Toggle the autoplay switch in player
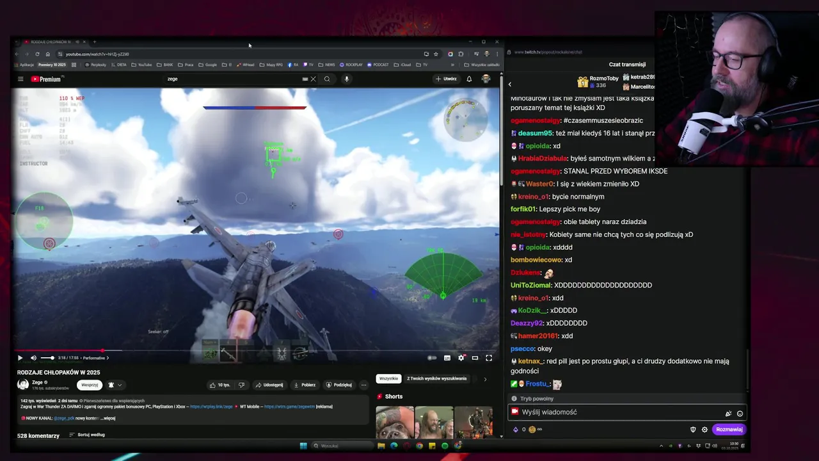Screen dimensions: 819x461 (433, 358)
